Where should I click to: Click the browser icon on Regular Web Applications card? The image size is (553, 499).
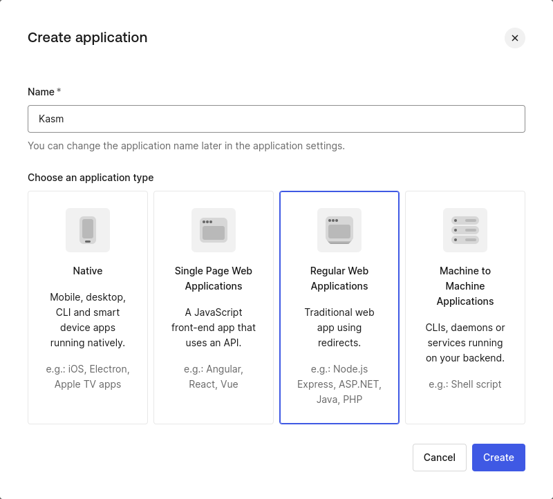[339, 230]
